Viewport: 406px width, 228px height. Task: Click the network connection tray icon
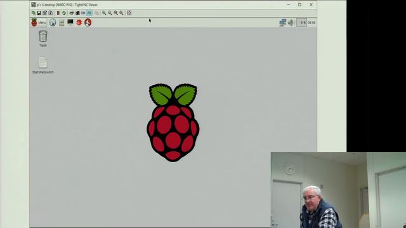pos(282,23)
